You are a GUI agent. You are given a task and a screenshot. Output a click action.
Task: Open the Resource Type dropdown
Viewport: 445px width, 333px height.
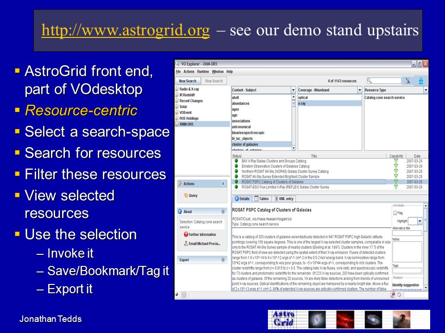coord(426,90)
